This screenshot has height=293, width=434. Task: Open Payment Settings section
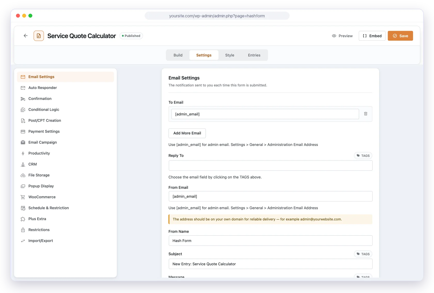pos(65,131)
